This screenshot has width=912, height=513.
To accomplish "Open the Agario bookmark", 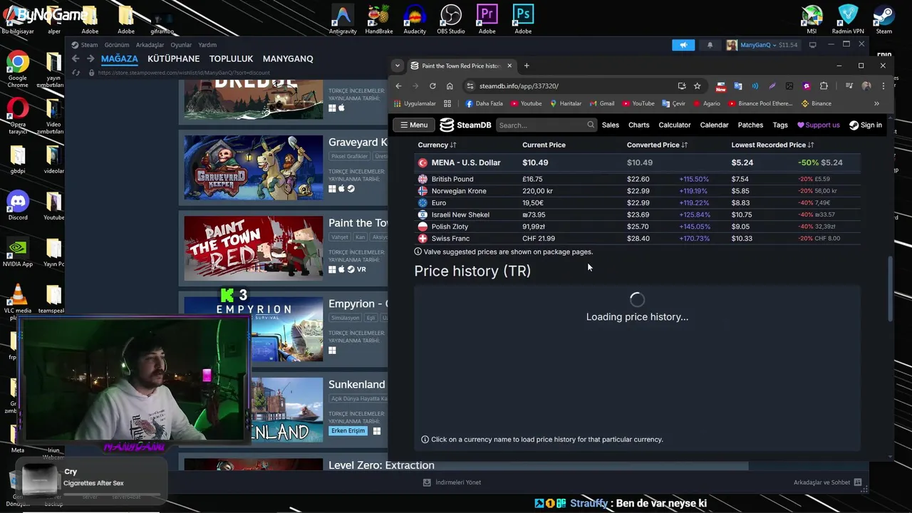I will pyautogui.click(x=706, y=103).
